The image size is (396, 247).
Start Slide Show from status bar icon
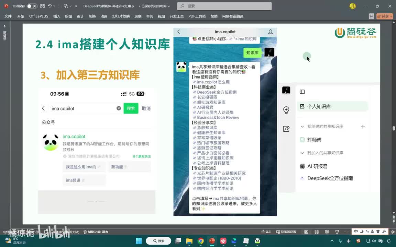(337, 232)
